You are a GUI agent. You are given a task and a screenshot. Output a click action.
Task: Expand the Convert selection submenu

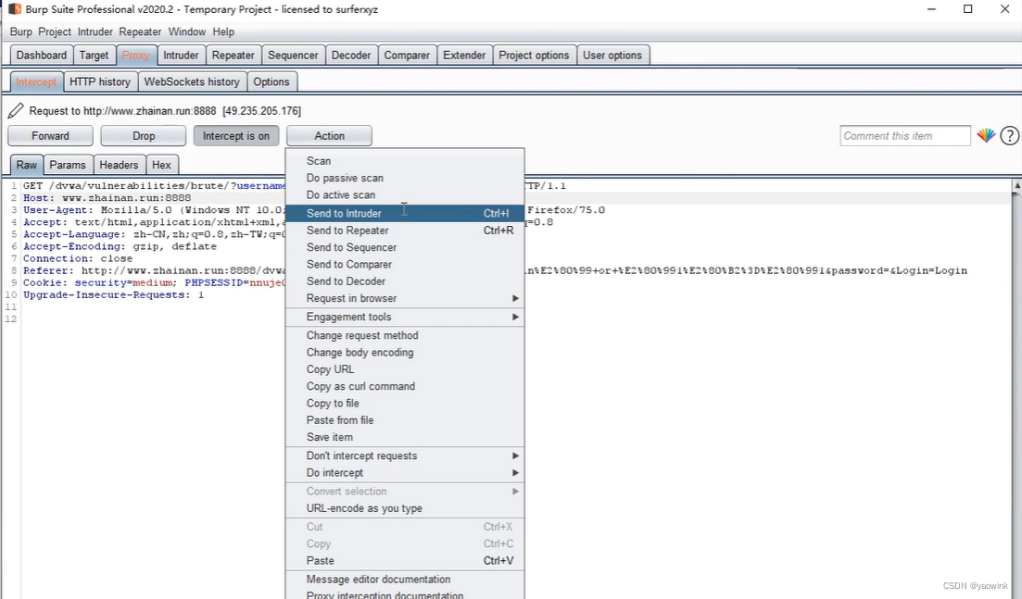click(405, 491)
